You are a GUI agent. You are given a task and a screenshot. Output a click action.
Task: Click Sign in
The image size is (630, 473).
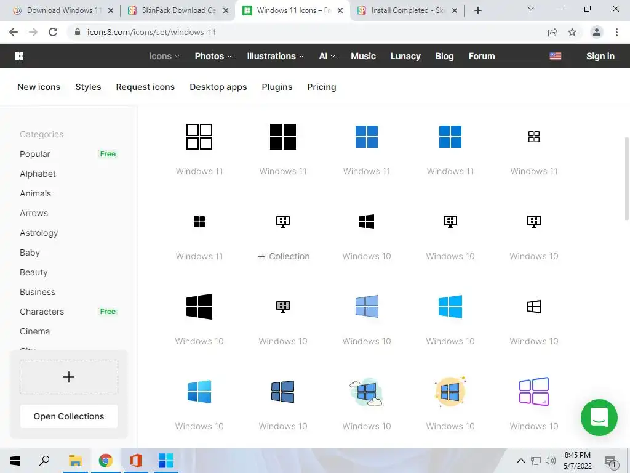coord(600,56)
